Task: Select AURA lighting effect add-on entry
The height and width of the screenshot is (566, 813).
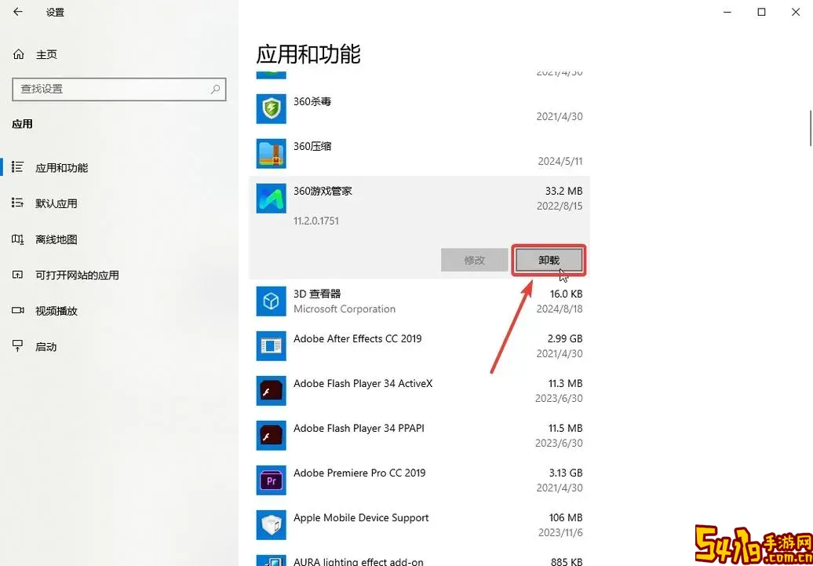Action: coord(420,557)
